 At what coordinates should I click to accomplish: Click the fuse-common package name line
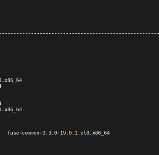click(x=59, y=133)
